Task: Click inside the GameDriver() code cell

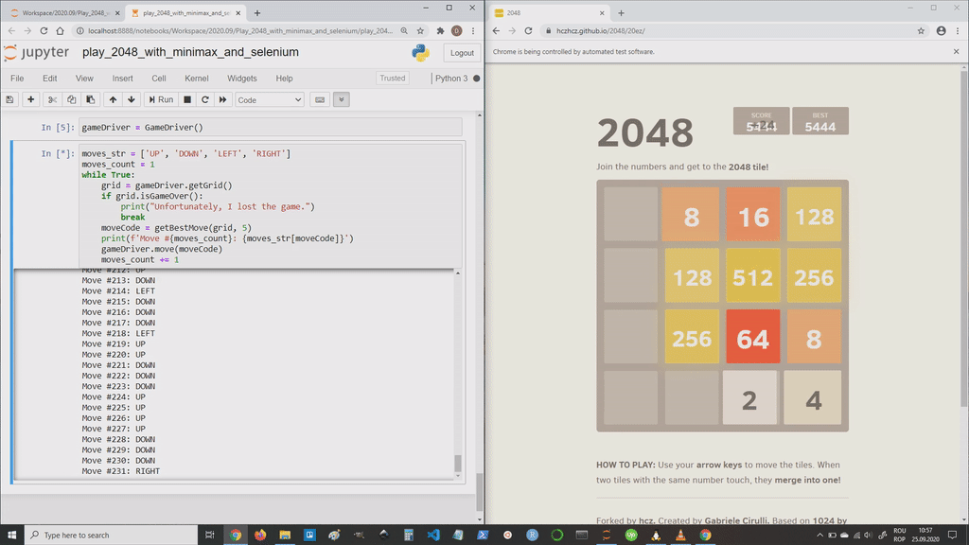Action: point(270,128)
